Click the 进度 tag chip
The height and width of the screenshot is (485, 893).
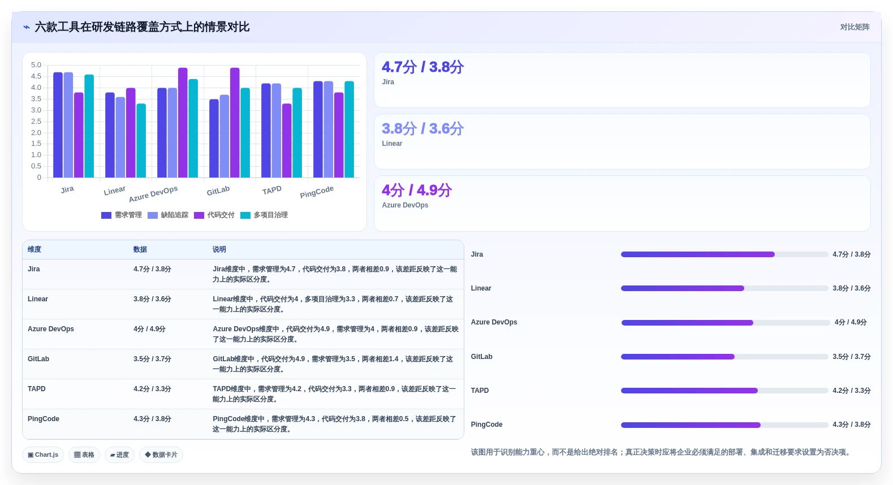(x=119, y=454)
